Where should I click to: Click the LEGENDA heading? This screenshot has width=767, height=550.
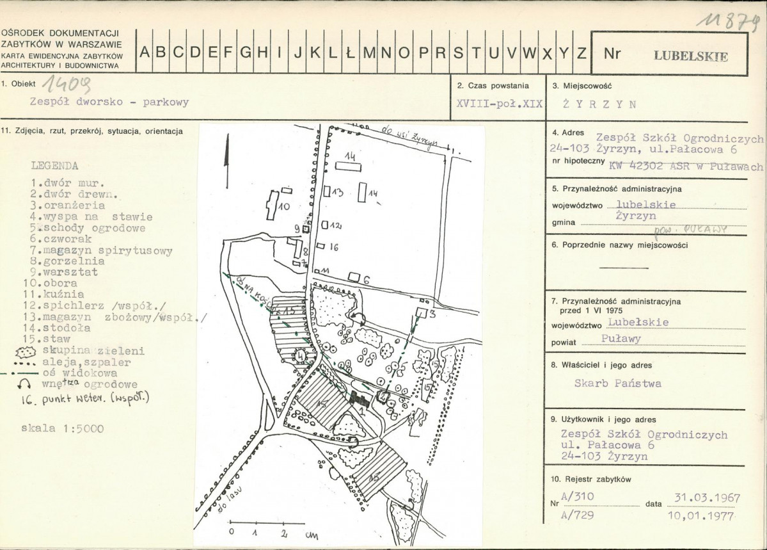(54, 166)
